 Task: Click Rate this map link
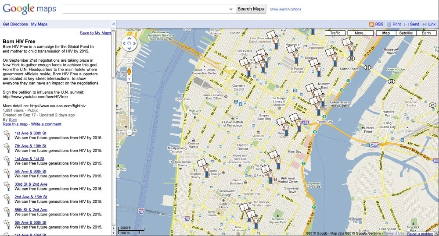click(x=15, y=124)
